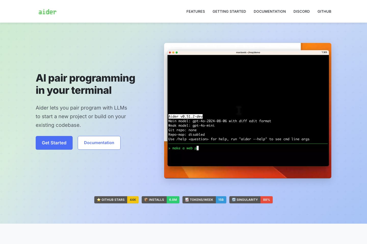This screenshot has height=244, width=367.
Task: Click the aider logo in the header
Action: pos(47,12)
